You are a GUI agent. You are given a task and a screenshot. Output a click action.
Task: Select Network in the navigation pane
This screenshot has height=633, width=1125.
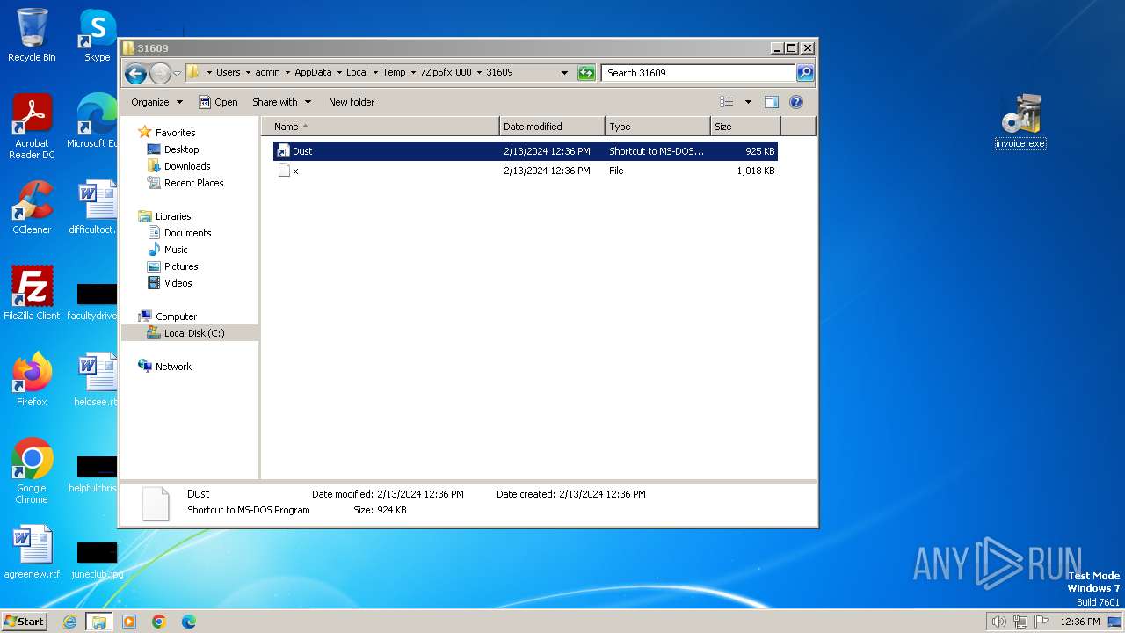[173, 367]
